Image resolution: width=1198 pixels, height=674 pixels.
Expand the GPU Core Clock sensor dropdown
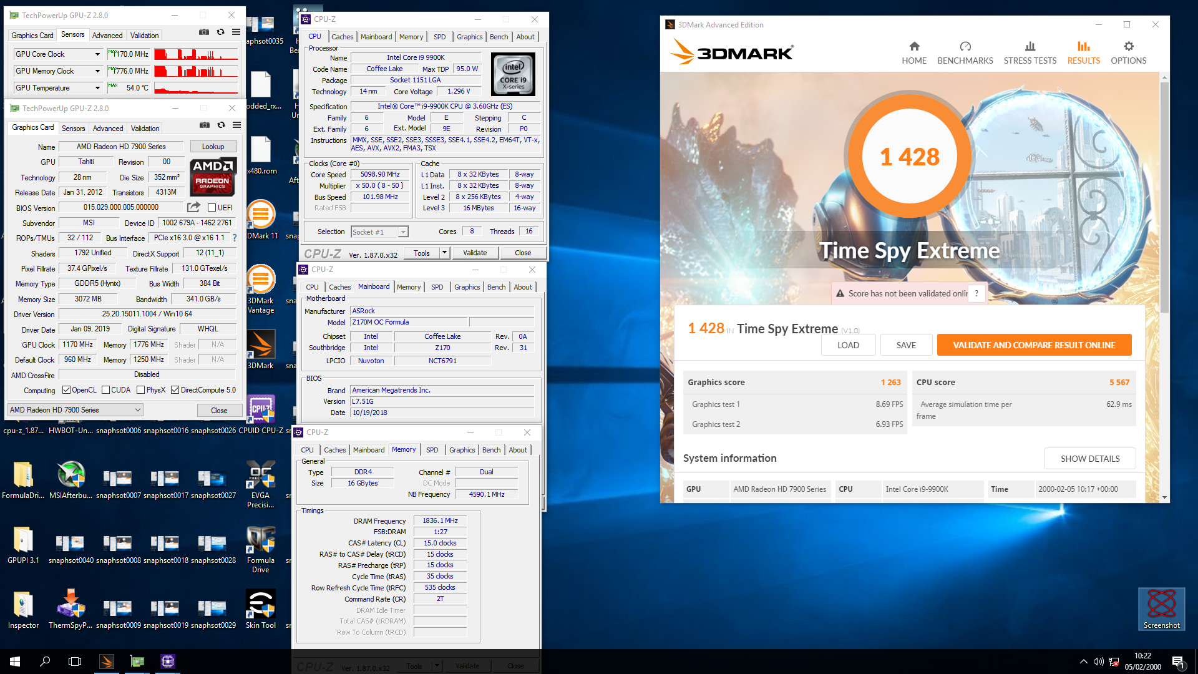pyautogui.click(x=97, y=54)
